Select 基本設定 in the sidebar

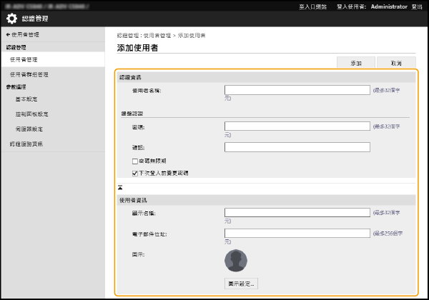click(28, 101)
